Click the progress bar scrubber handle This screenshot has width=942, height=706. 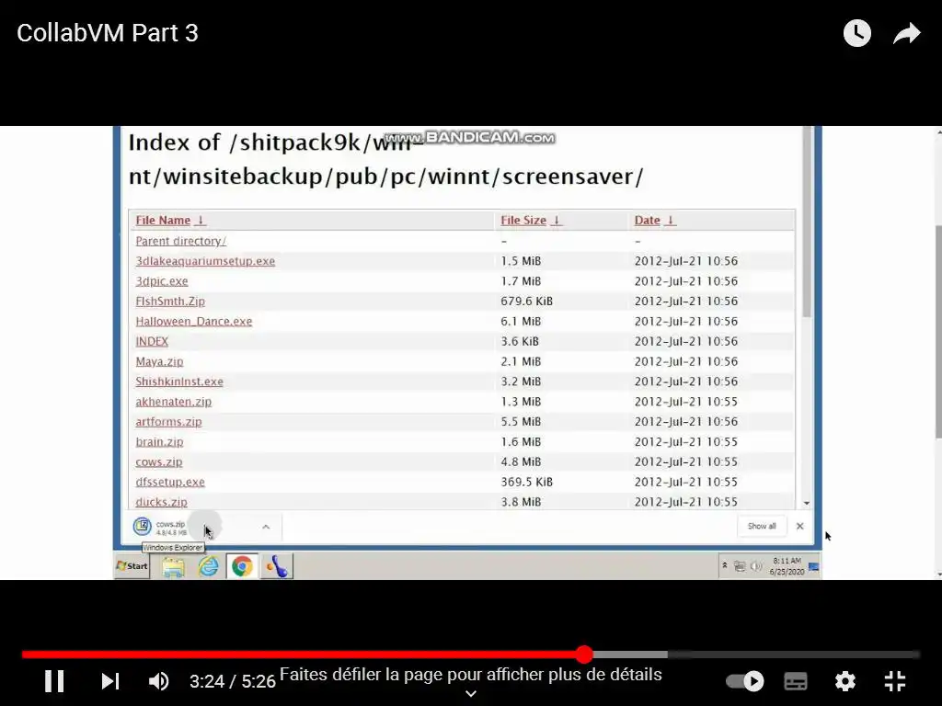[584, 655]
